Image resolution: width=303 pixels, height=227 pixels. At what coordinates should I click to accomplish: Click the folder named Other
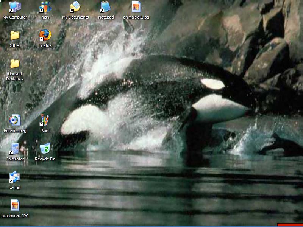[15, 35]
